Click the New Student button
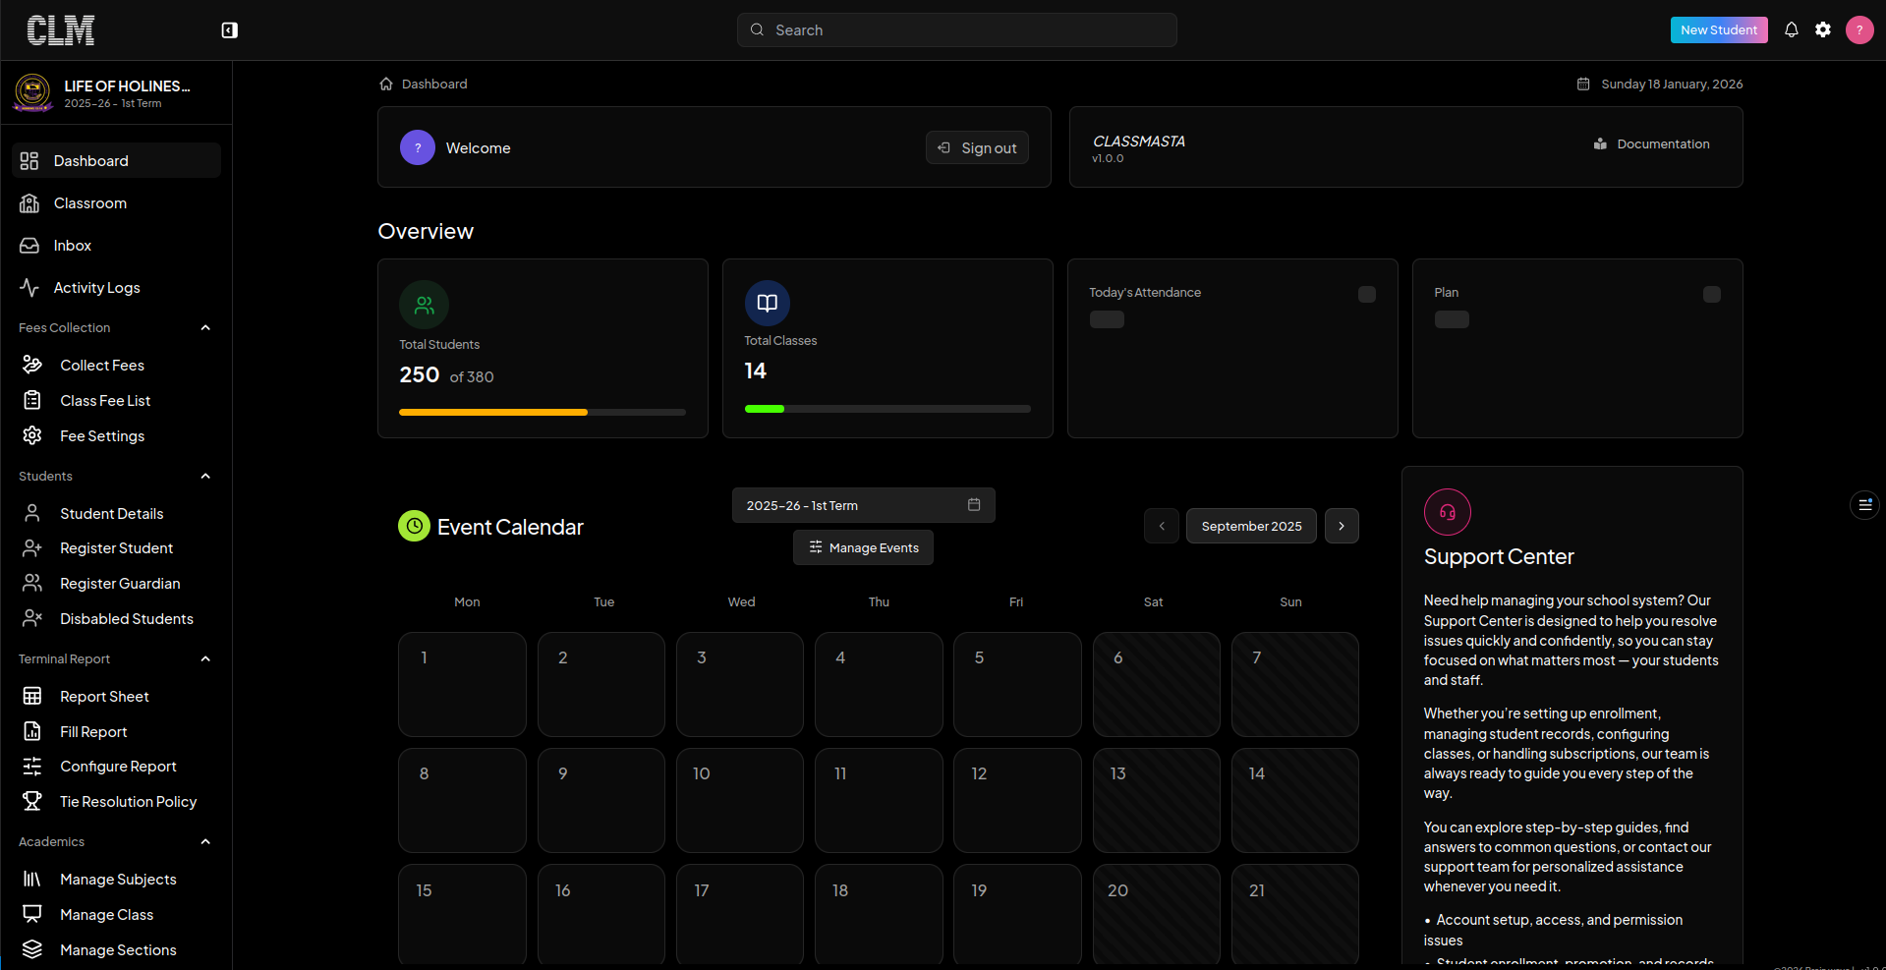This screenshot has width=1886, height=970. [1717, 29]
